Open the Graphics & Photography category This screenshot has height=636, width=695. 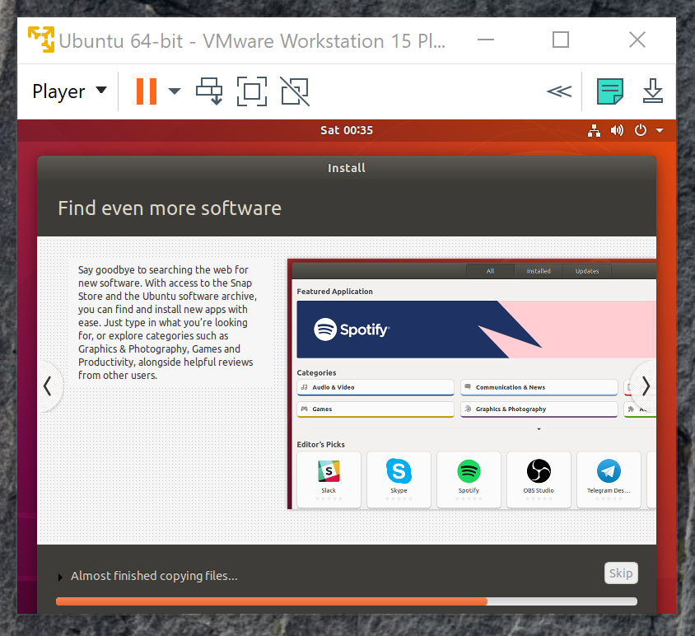pyautogui.click(x=539, y=409)
